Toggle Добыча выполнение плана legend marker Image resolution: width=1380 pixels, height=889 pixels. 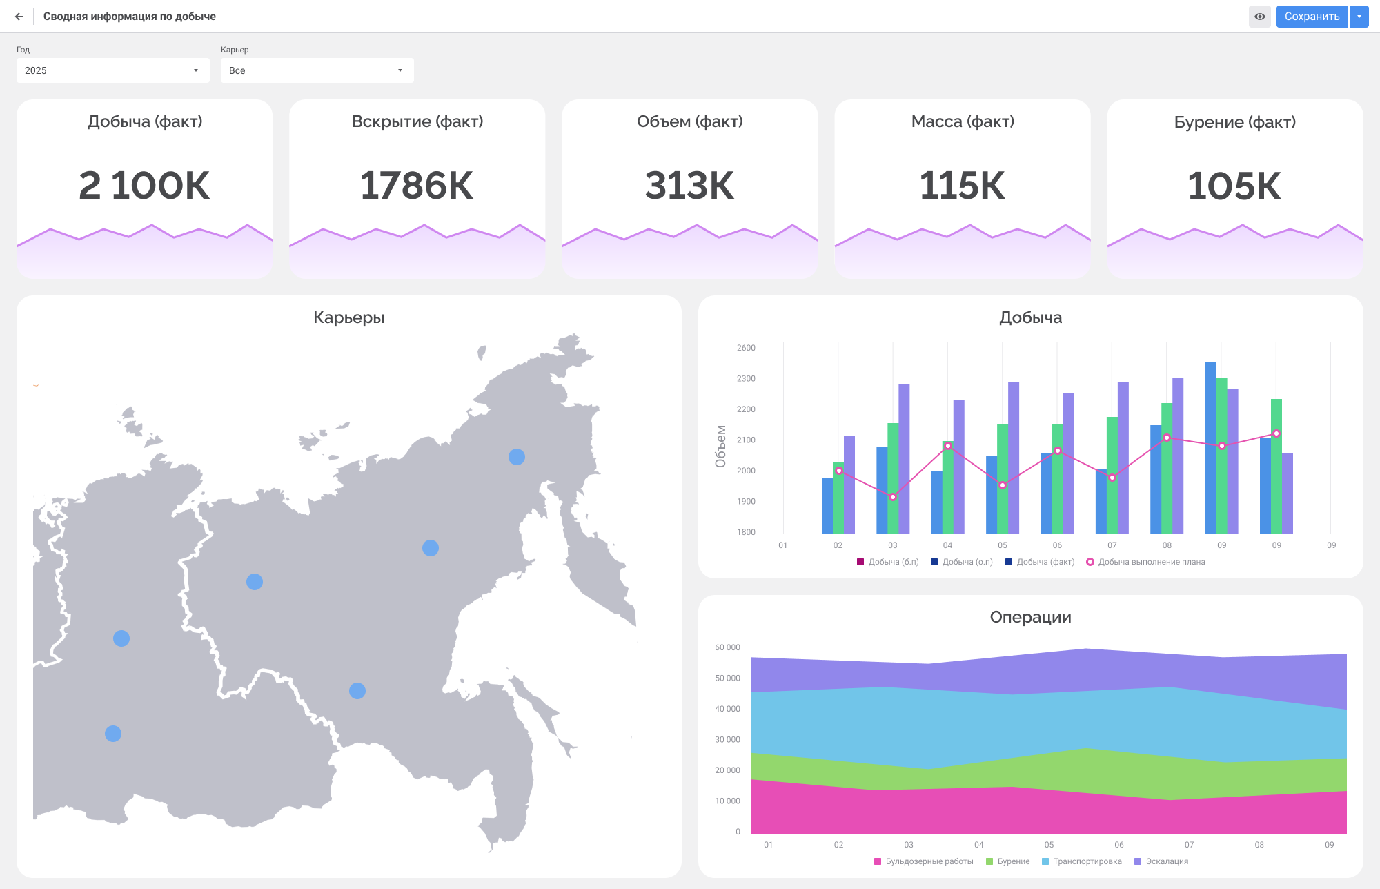point(1090,562)
